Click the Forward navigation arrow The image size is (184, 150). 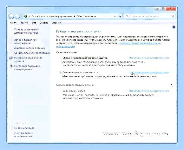17,16
